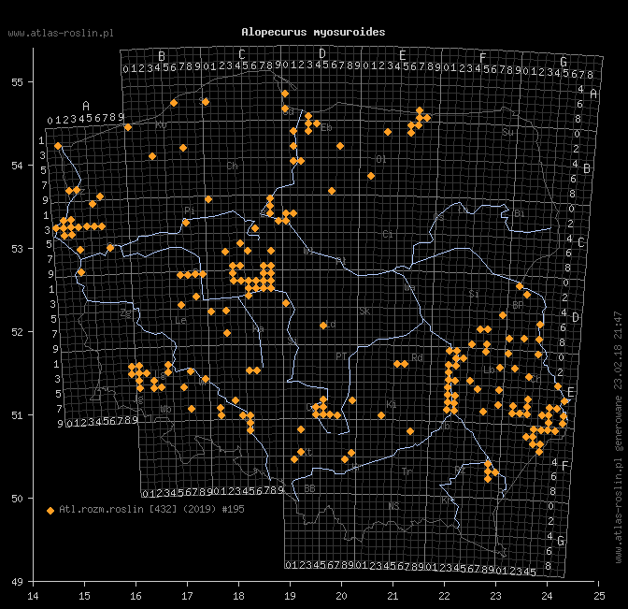Click the Si city label on the map
628x609 pixels.
tap(474, 294)
